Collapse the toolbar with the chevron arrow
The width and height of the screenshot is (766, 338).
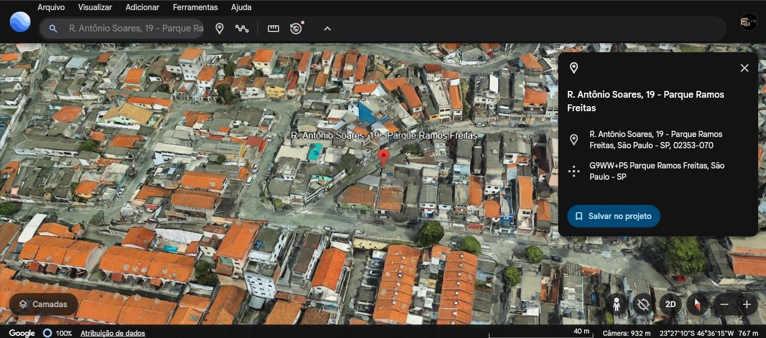(327, 28)
